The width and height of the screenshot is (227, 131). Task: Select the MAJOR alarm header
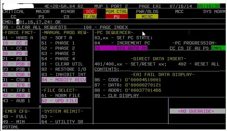pos(43,11)
